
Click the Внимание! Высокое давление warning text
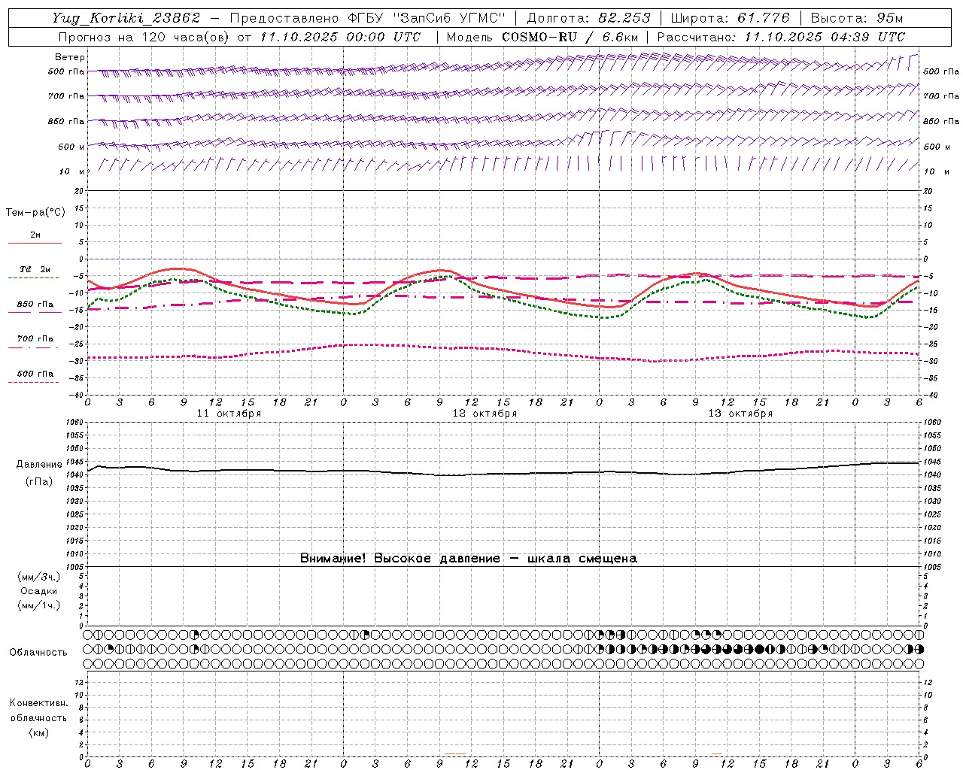point(469,559)
